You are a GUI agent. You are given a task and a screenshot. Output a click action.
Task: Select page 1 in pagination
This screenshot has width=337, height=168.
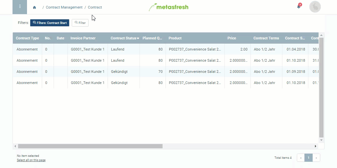pos(308,158)
